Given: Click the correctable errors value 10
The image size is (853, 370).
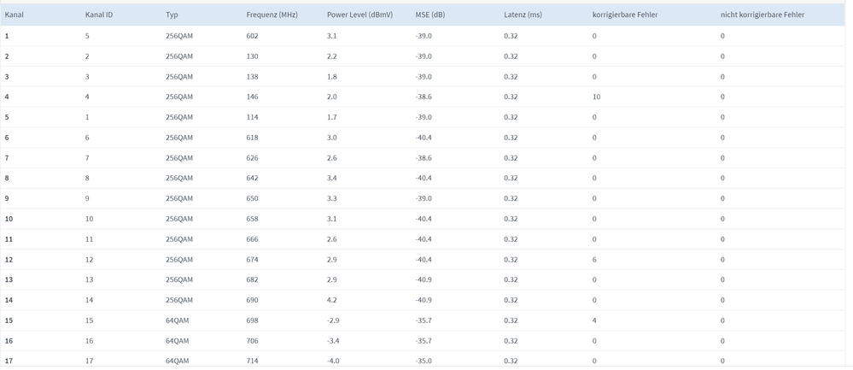Looking at the screenshot, I should [597, 97].
